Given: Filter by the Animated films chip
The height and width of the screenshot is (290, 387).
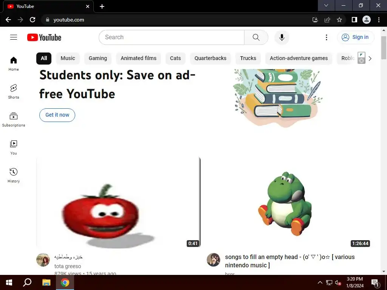Looking at the screenshot, I should tap(138, 59).
